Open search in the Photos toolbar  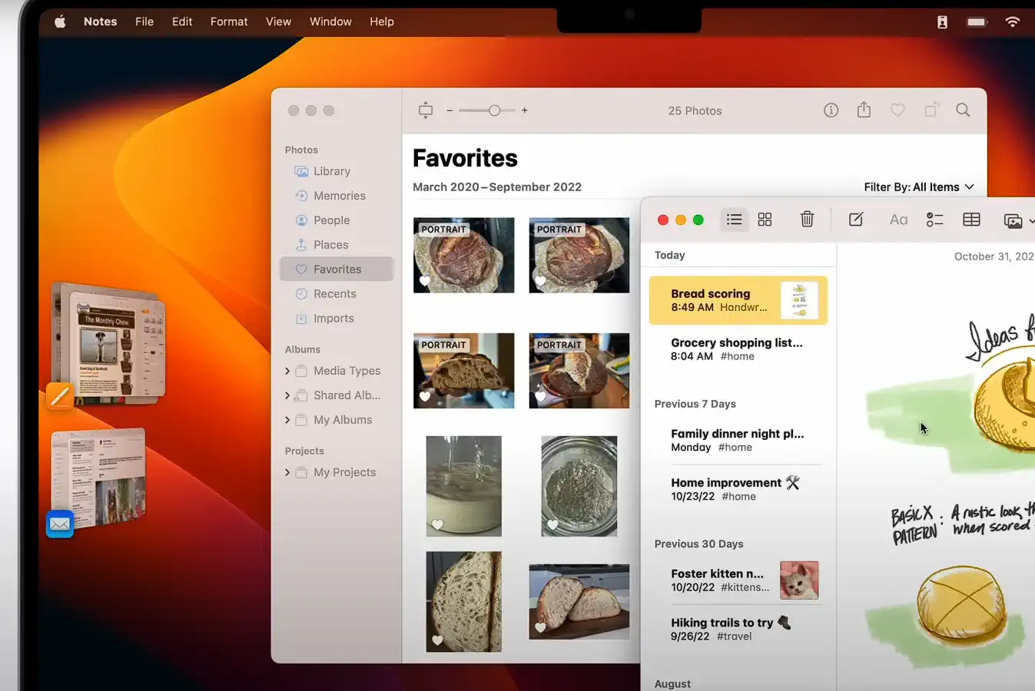point(963,111)
